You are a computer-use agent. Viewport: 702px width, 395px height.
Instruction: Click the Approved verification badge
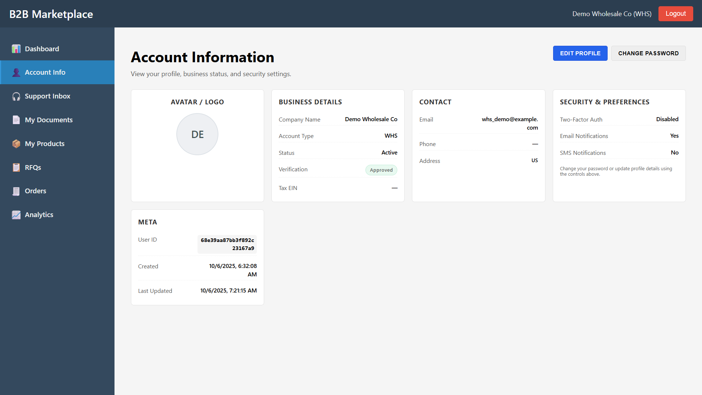click(x=381, y=170)
